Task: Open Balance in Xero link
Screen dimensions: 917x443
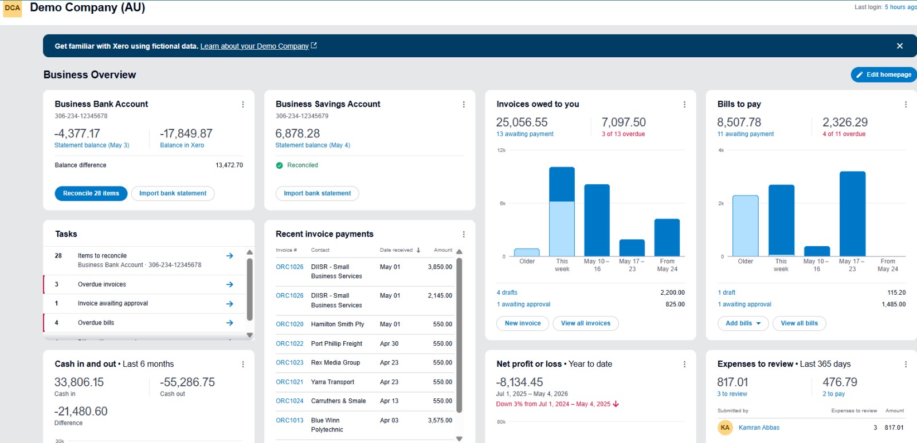Action: pyautogui.click(x=182, y=145)
